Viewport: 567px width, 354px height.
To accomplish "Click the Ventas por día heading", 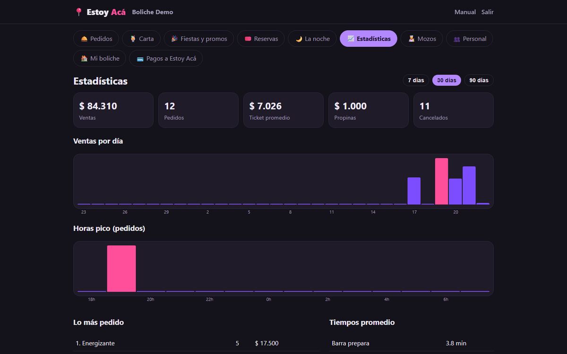I will point(98,141).
